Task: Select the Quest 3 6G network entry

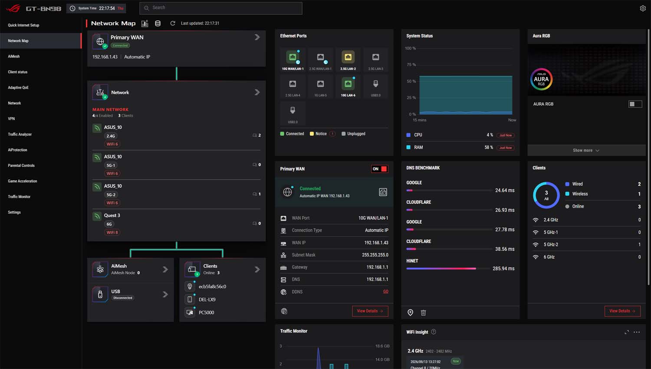Action: point(177,224)
